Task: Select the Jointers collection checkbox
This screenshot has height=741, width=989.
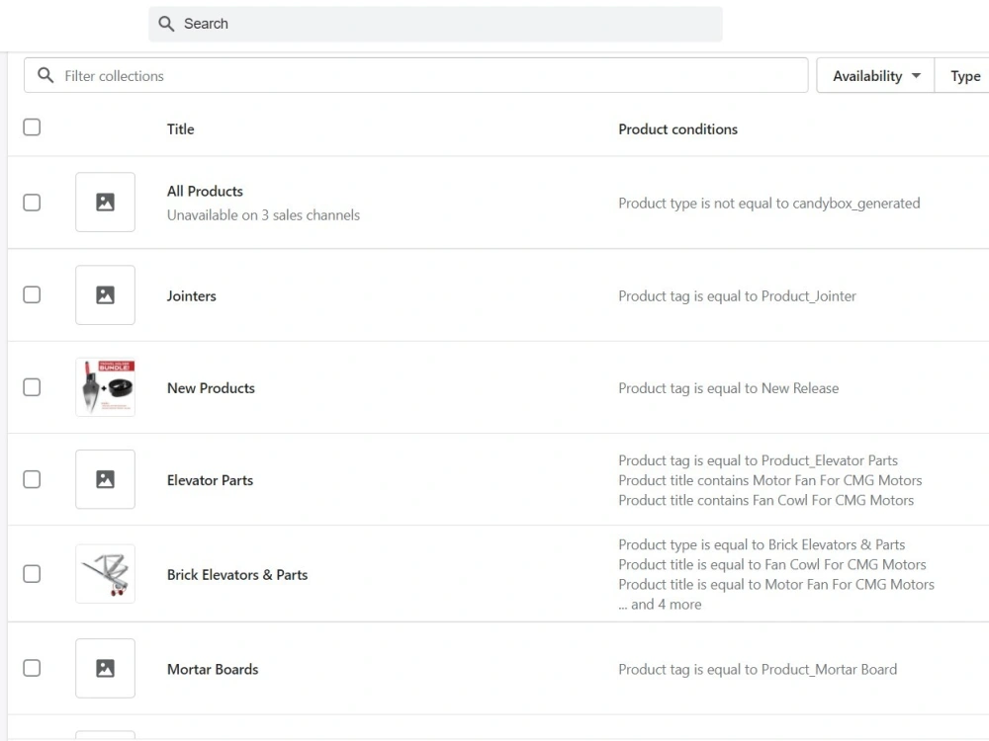Action: click(32, 294)
